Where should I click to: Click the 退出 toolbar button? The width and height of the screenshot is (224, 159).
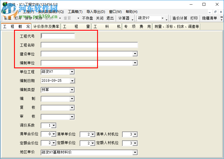pos(110,18)
